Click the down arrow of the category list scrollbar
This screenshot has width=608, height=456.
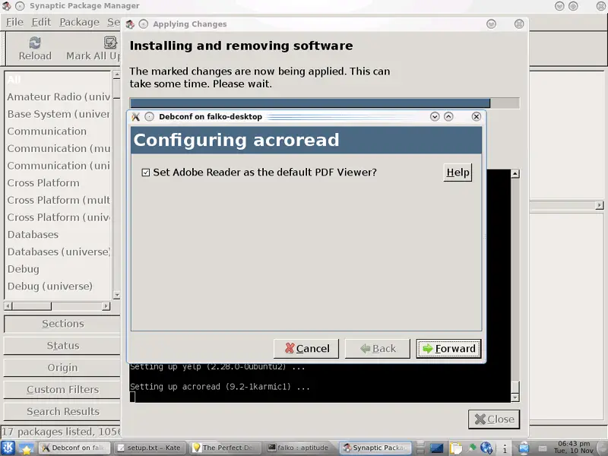[x=117, y=295]
